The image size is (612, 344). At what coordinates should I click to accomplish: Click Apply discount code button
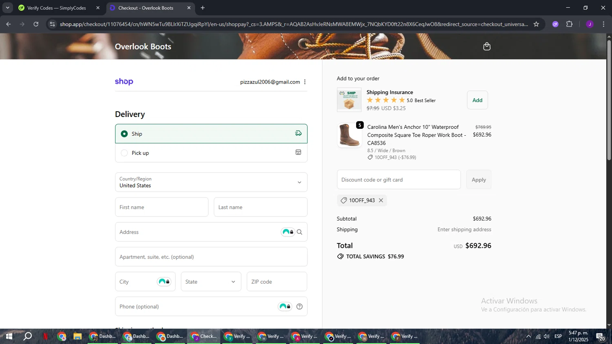click(479, 180)
